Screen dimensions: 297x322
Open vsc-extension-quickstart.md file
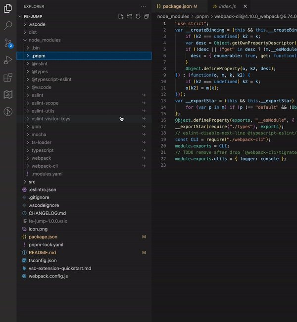(84, 269)
